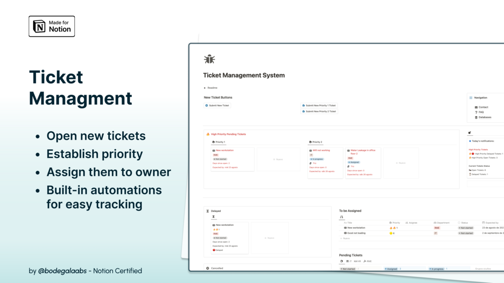Click the question mark icon next to FAQ
The height and width of the screenshot is (283, 504).
[476, 112]
